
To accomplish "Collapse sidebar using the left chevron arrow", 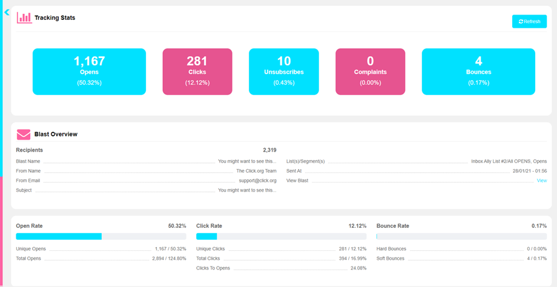I will (7, 12).
